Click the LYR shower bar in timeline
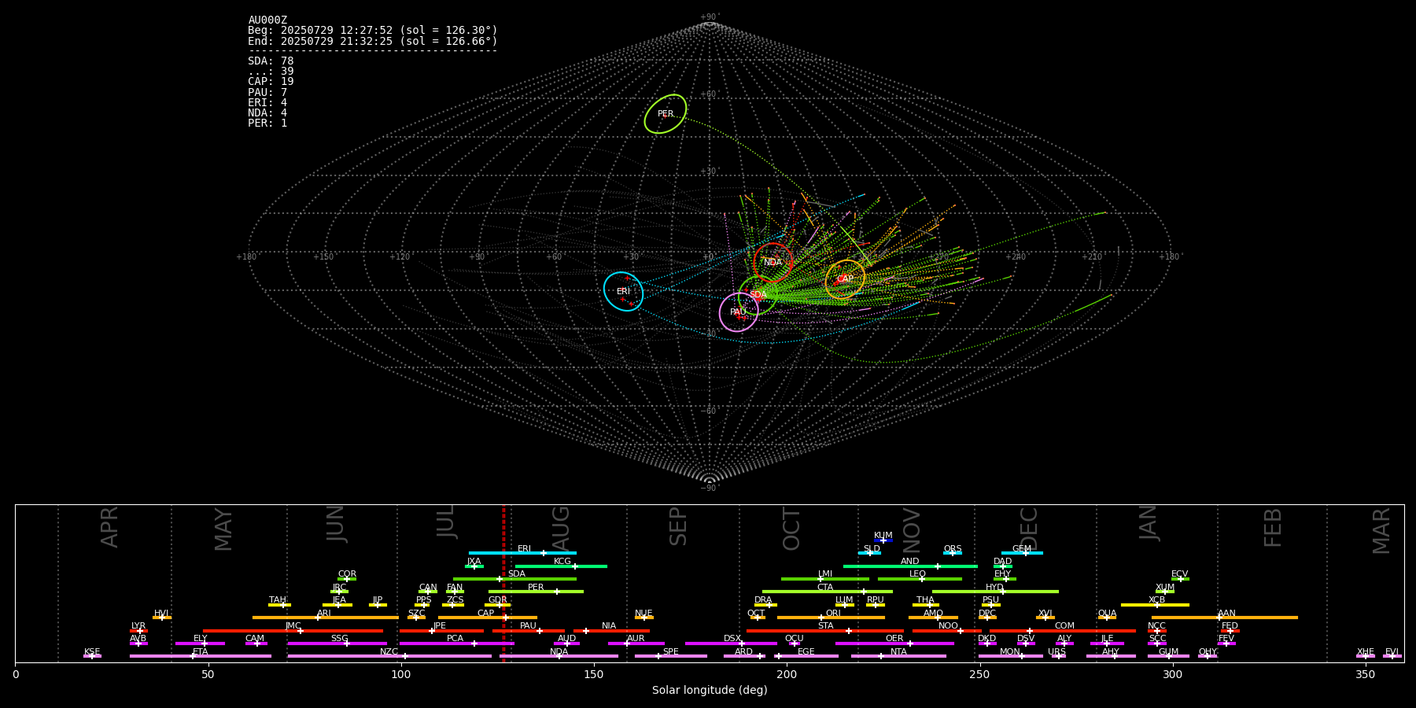This screenshot has height=708, width=1416. [x=138, y=631]
